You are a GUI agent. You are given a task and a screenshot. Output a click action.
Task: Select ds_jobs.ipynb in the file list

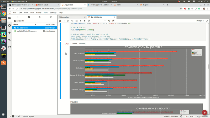[34, 28]
